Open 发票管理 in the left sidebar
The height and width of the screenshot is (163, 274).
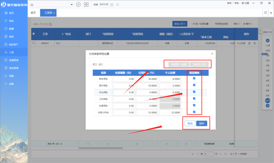click(x=13, y=60)
